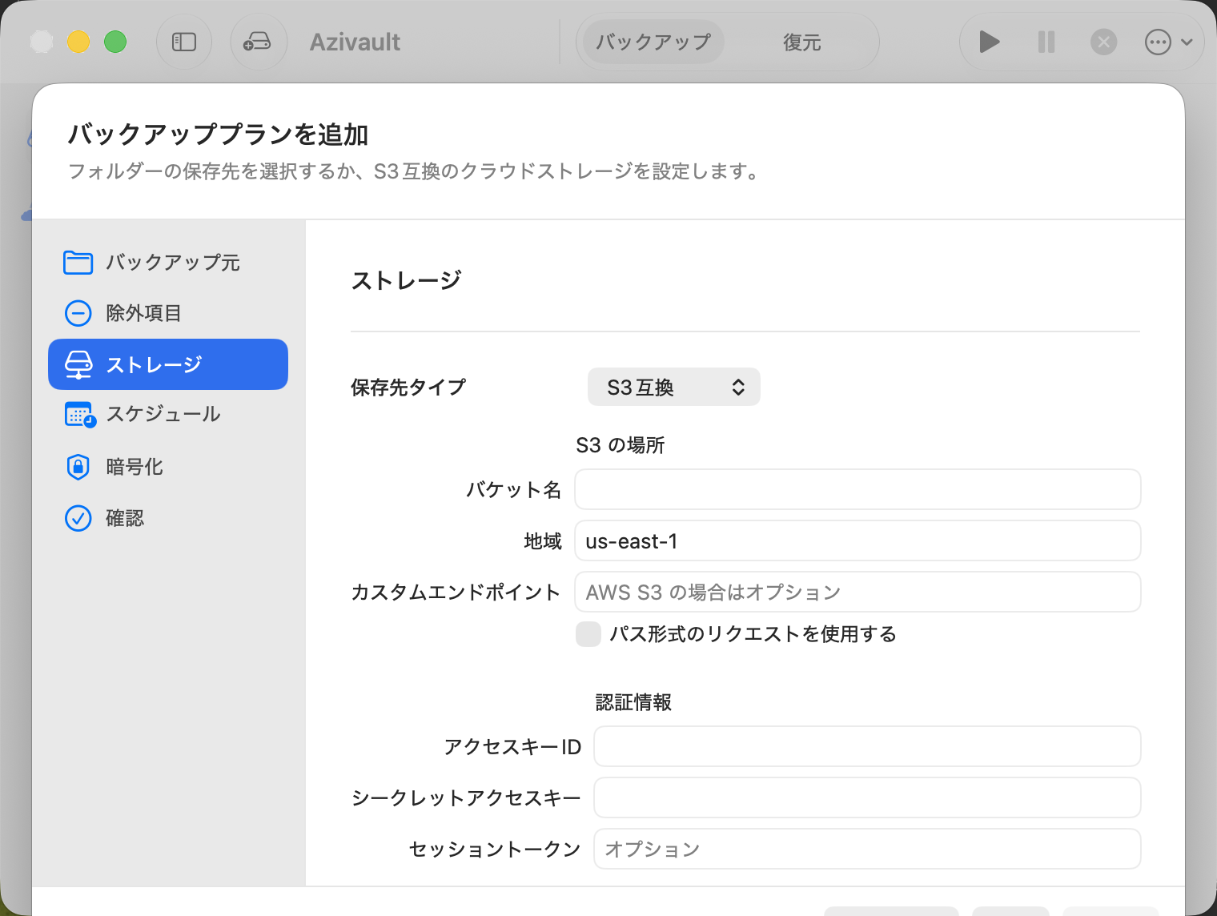
Task: Click the 認証情報 section label
Action: click(633, 702)
